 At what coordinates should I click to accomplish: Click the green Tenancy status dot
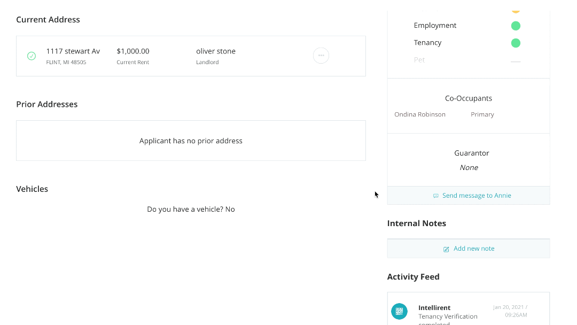coord(516,43)
